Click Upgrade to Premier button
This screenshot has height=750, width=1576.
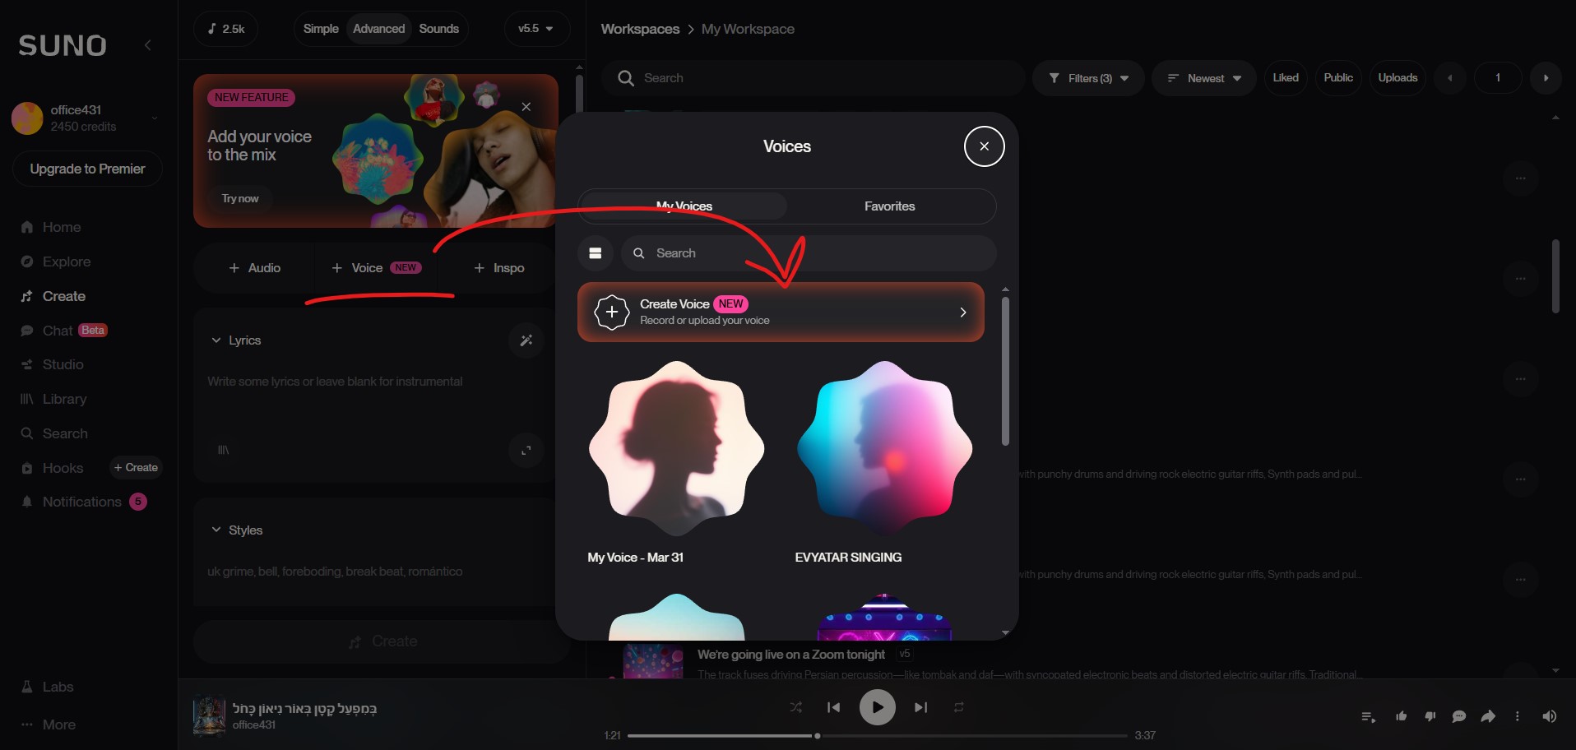[x=87, y=169]
